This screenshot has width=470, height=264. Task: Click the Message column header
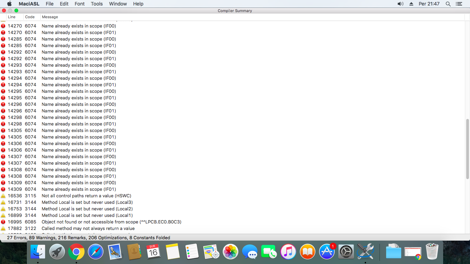click(x=50, y=17)
